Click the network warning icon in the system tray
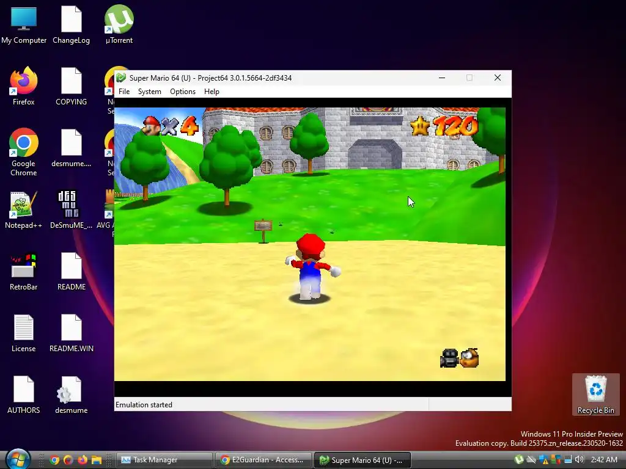Image resolution: width=626 pixels, height=469 pixels. [545, 460]
